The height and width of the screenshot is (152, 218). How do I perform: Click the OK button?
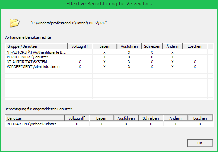[200, 143]
